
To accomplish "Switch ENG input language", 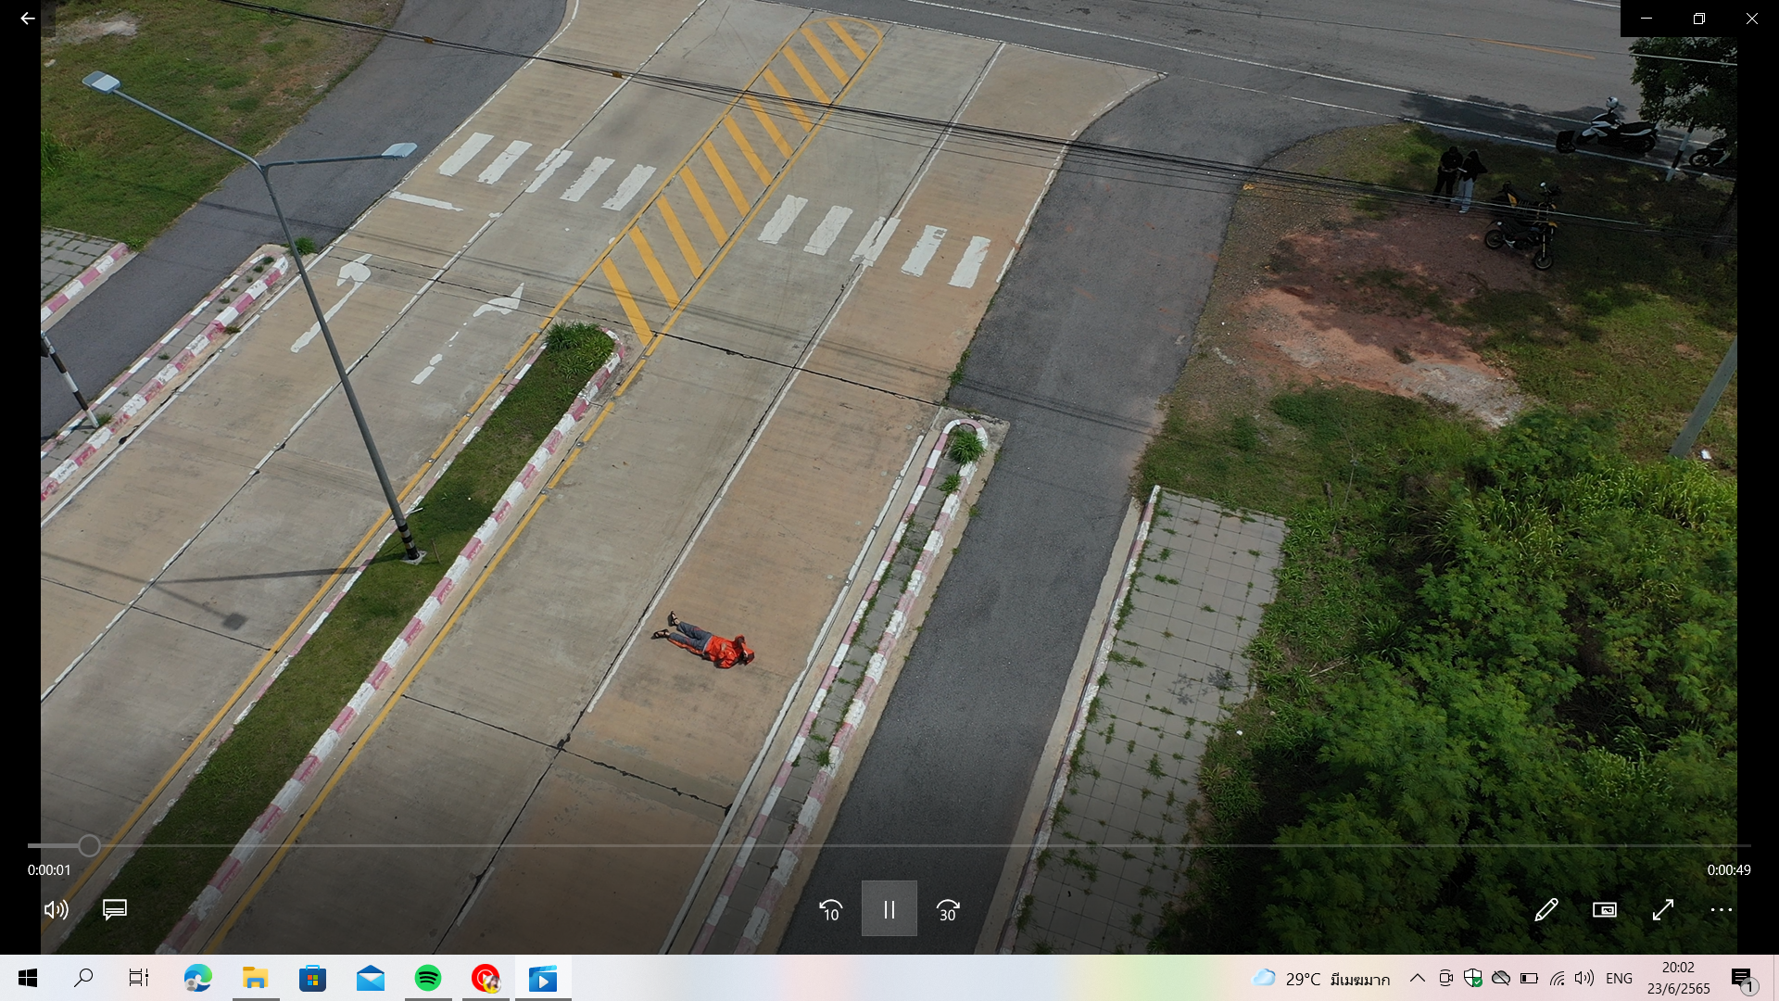I will point(1619,979).
